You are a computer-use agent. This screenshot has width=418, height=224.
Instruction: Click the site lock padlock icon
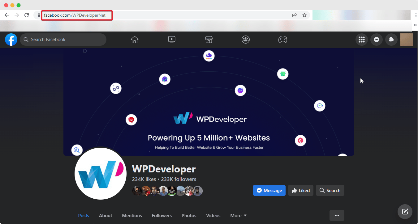click(x=39, y=15)
